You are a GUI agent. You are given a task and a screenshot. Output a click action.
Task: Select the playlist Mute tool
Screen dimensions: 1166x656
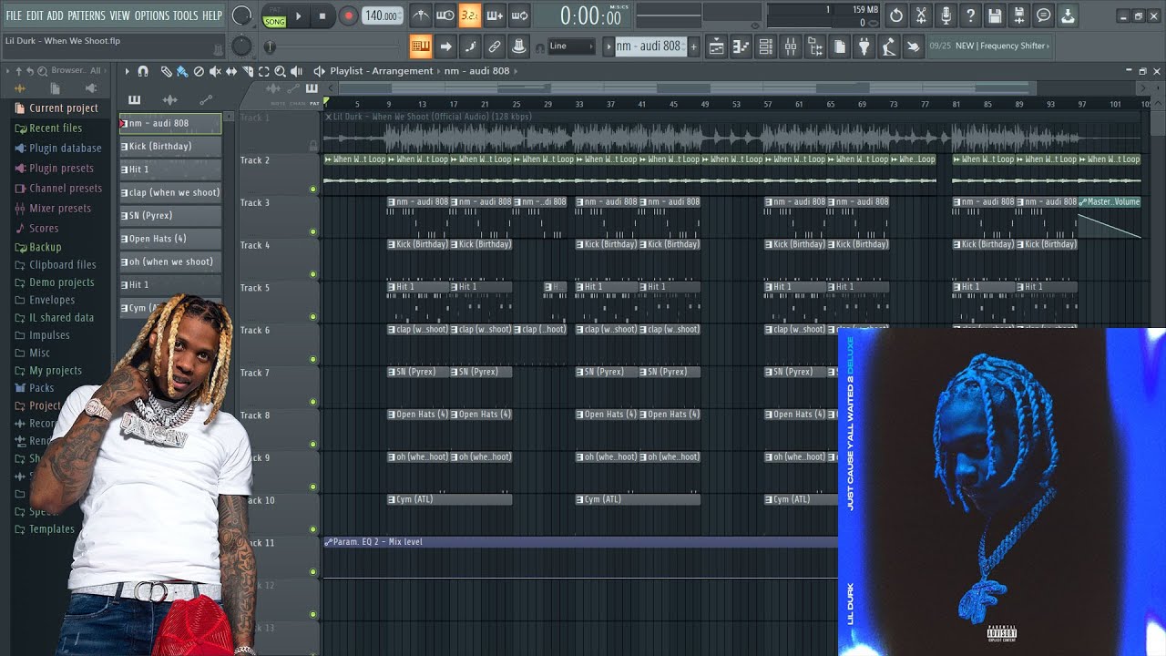point(215,71)
